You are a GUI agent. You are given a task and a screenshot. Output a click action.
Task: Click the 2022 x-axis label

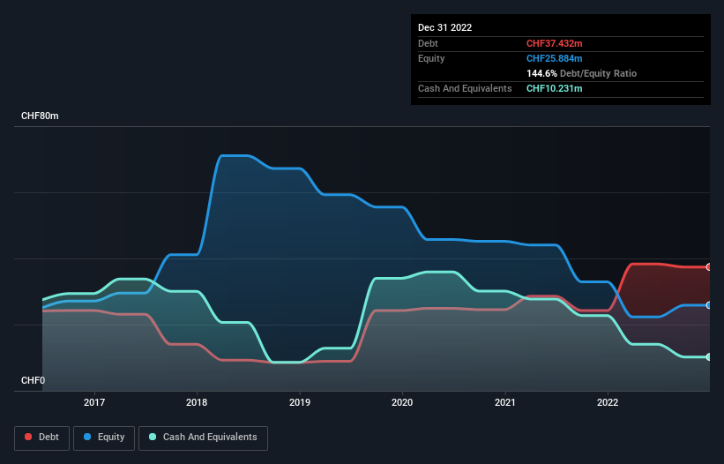608,402
